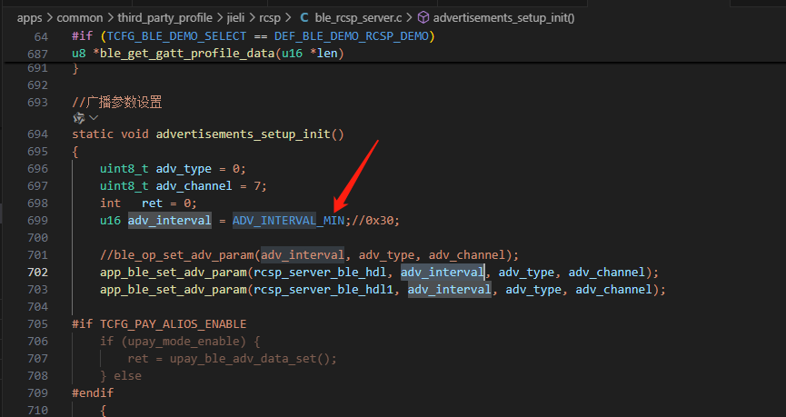Click the ble_rcsp_server.c breadcrumb label
The width and height of the screenshot is (786, 417).
click(358, 18)
